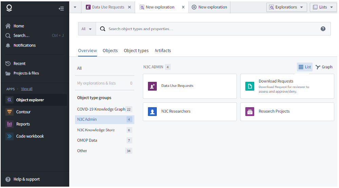Select the Other group
The height and width of the screenshot is (188, 339).
pos(105,151)
